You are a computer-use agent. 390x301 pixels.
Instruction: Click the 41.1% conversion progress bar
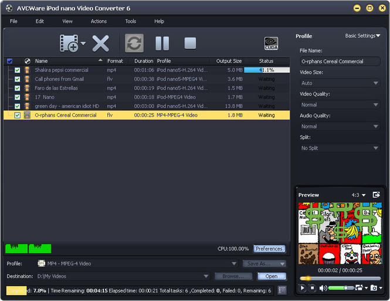tap(267, 70)
